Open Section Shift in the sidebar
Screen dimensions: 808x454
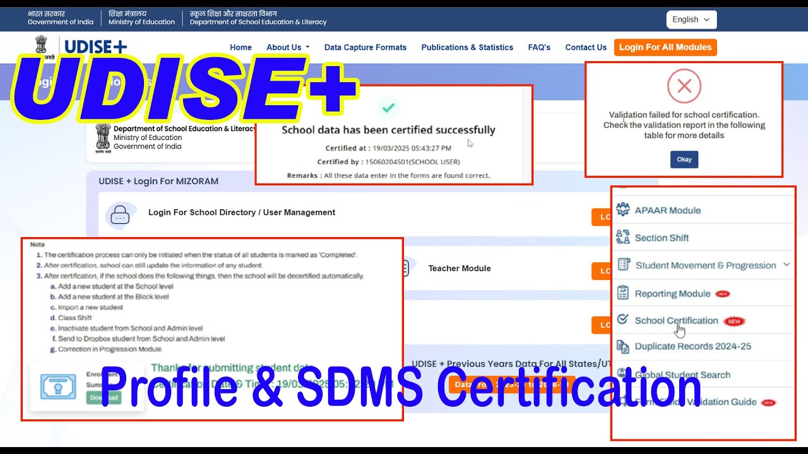[662, 238]
